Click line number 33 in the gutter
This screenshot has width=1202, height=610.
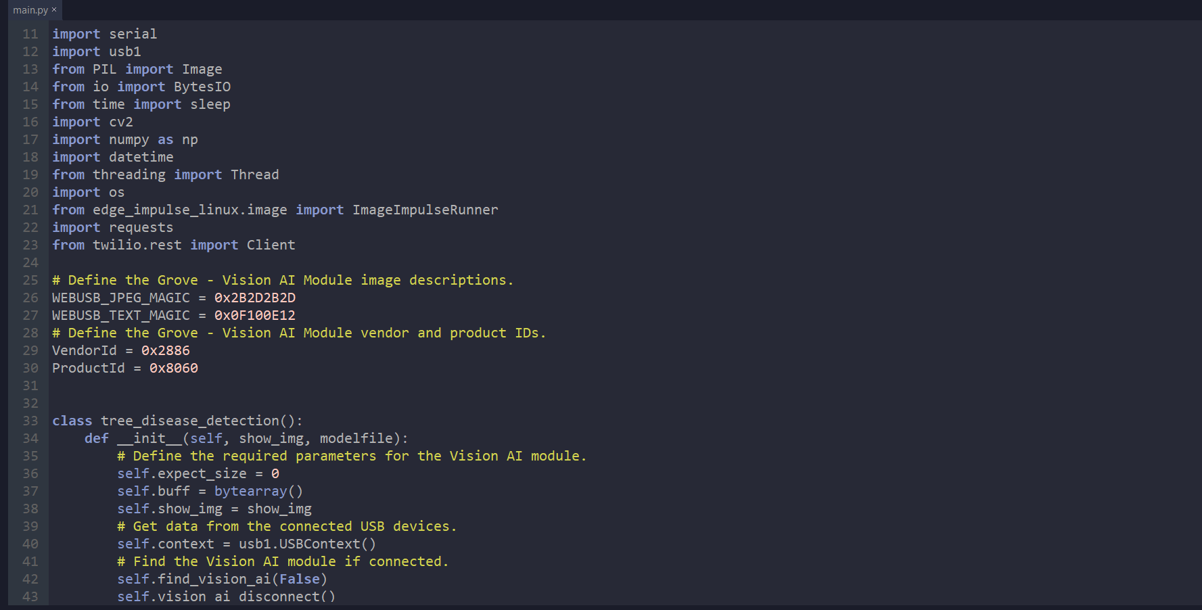coord(30,421)
